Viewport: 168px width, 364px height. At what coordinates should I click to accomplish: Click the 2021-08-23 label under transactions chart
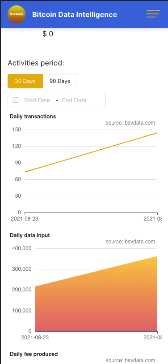coord(25,219)
